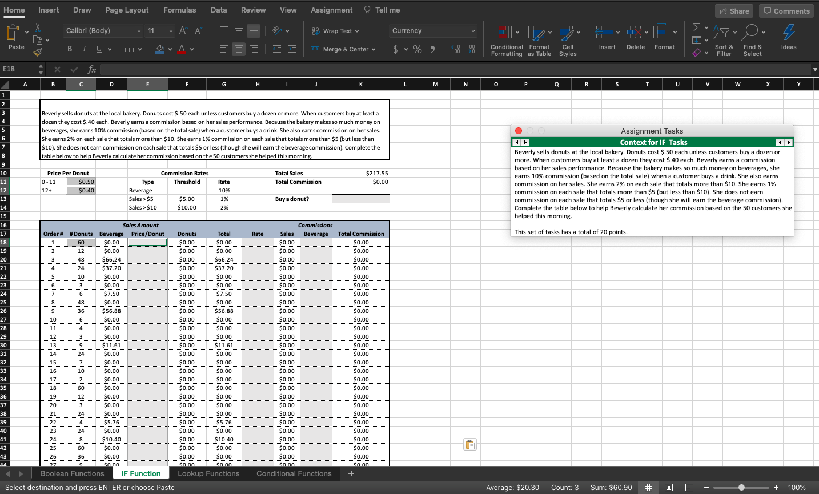
Task: Click the zoom slider handle
Action: [x=741, y=487]
